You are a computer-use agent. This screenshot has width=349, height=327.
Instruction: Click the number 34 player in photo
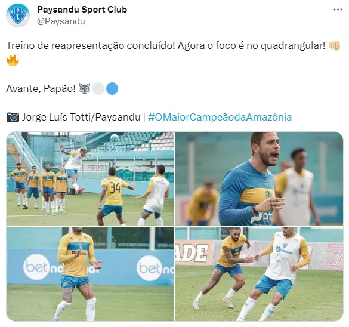[113, 196]
